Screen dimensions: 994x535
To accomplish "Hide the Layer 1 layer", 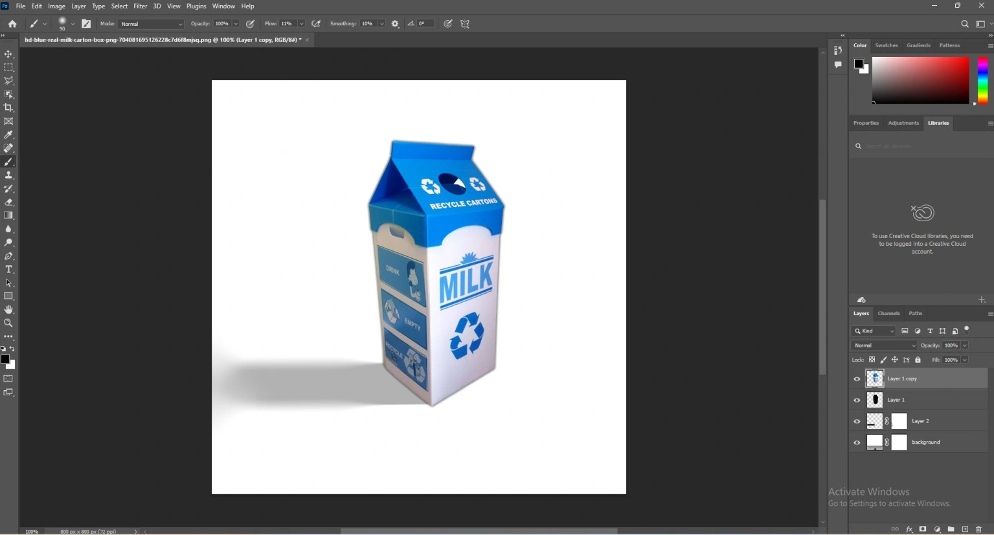I will tap(857, 400).
